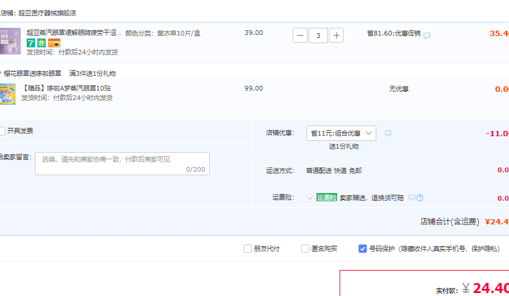
Task: Click the comment bubble beside store discount
Action: click(x=388, y=133)
